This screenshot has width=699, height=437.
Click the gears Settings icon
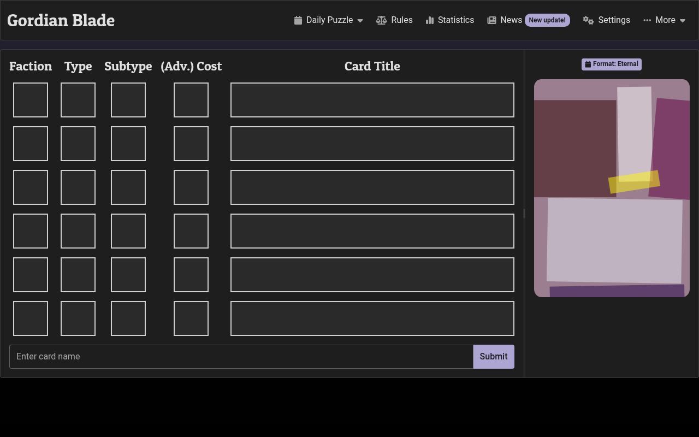588,20
